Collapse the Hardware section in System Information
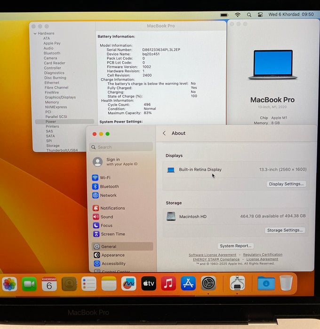This screenshot has width=320, height=329. [x=35, y=33]
